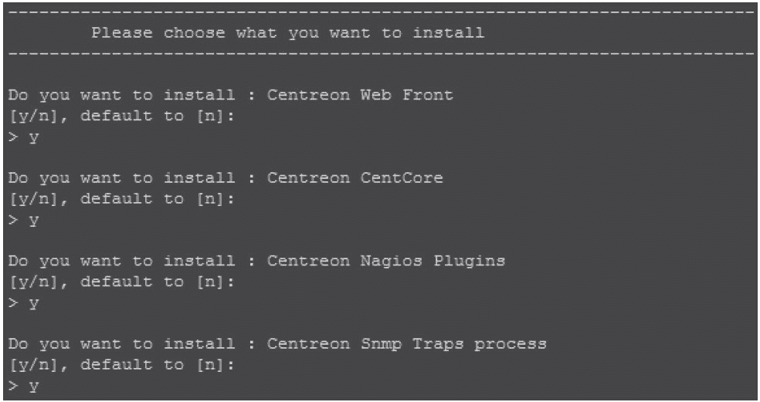The image size is (760, 402).
Task: Click the "Centreon CentCore" component name
Action: tap(355, 178)
